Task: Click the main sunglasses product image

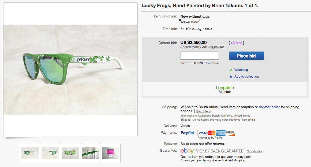Action: [70, 70]
